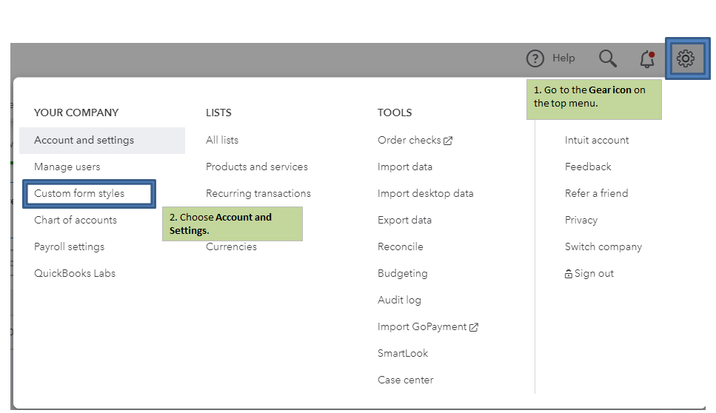Click Switch company

tap(603, 246)
